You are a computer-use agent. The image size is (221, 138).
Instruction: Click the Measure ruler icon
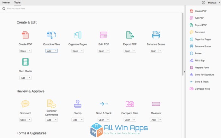(x=156, y=104)
